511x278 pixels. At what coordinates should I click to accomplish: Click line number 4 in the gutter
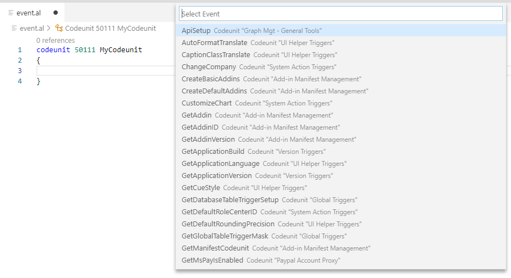coord(20,81)
